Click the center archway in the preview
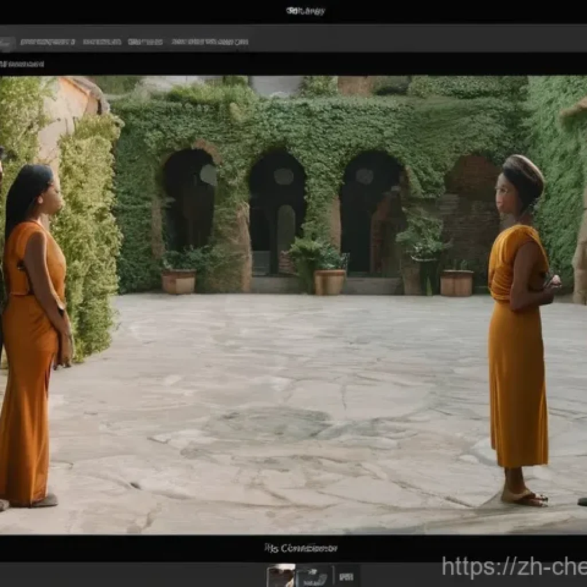This screenshot has width=587, height=587. pyautogui.click(x=277, y=206)
